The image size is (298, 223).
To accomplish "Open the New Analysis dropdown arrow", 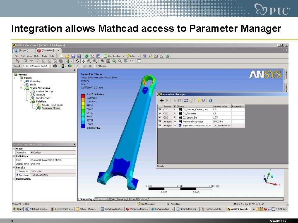I will (x=123, y=56).
